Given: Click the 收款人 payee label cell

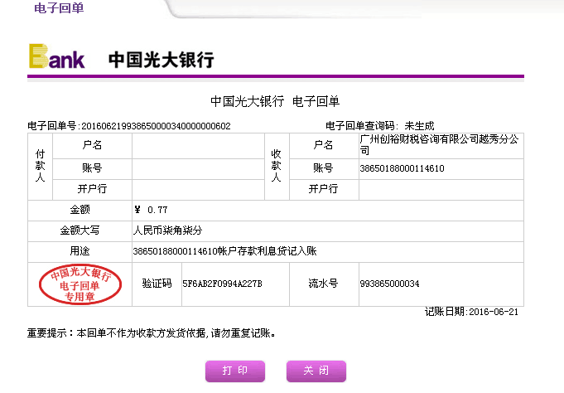Looking at the screenshot, I should pos(277,167).
